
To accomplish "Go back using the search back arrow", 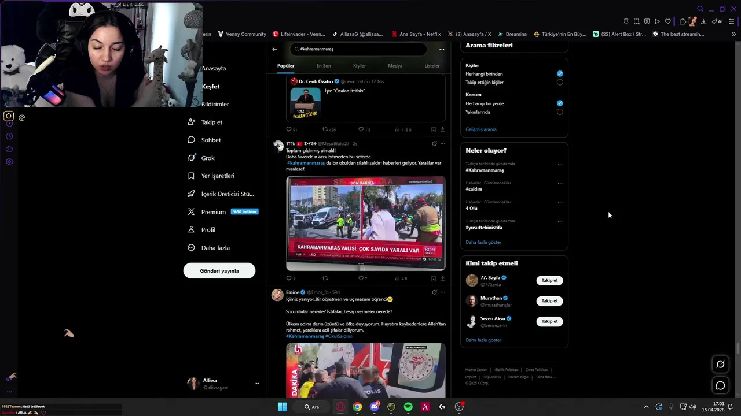I will click(x=274, y=49).
